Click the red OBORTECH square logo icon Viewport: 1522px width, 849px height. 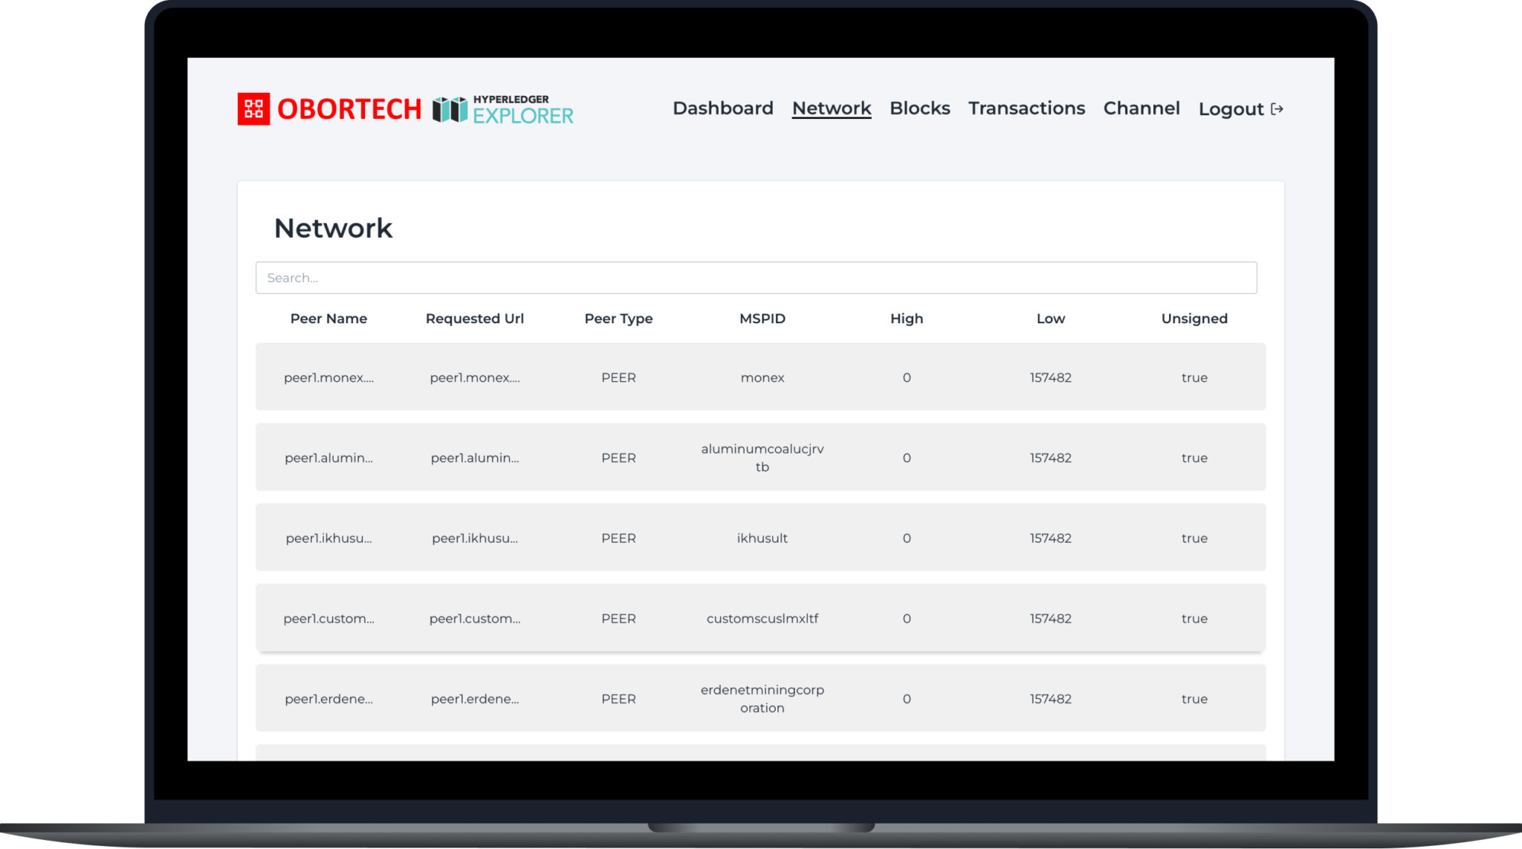click(x=253, y=109)
